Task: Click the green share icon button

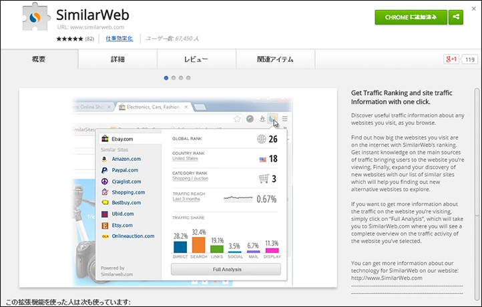Action: click(456, 17)
